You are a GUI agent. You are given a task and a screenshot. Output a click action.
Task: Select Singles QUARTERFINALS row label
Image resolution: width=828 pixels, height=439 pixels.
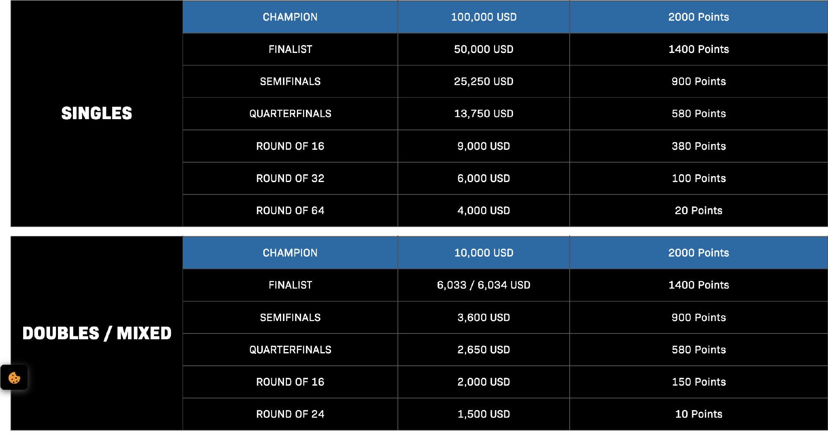(x=290, y=114)
